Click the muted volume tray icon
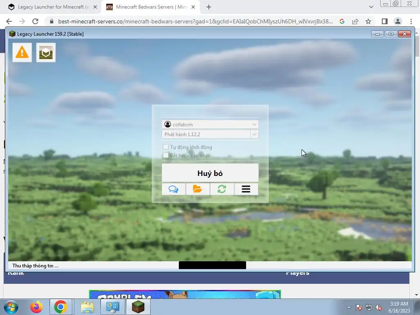420x315 pixels. point(379,307)
